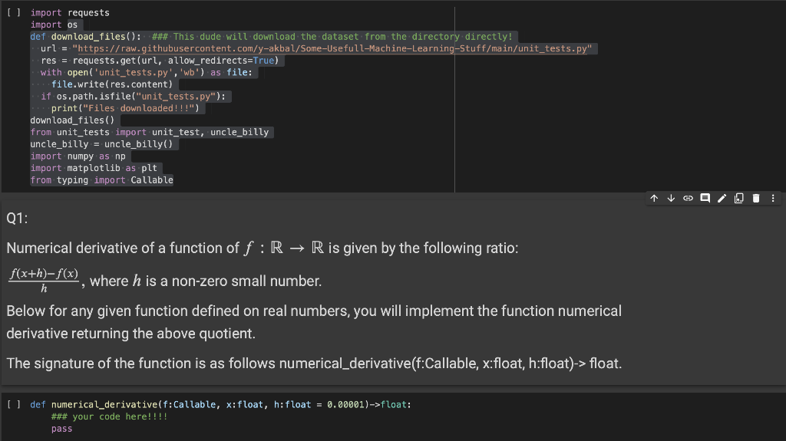The image size is (786, 441).
Task: Click the 'def numerical_derivative' signature line
Action: coord(220,404)
